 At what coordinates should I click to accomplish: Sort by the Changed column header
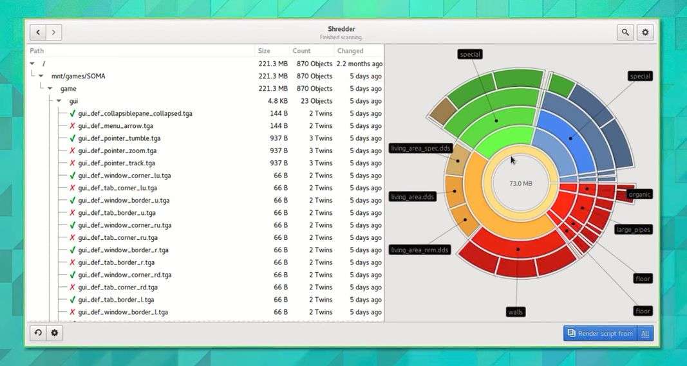pyautogui.click(x=359, y=51)
